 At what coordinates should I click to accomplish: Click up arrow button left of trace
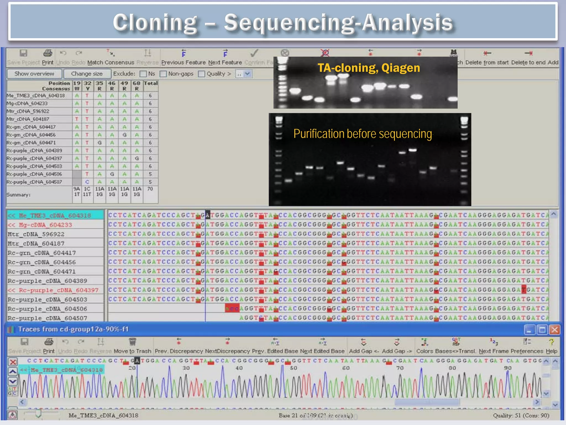[13, 371]
